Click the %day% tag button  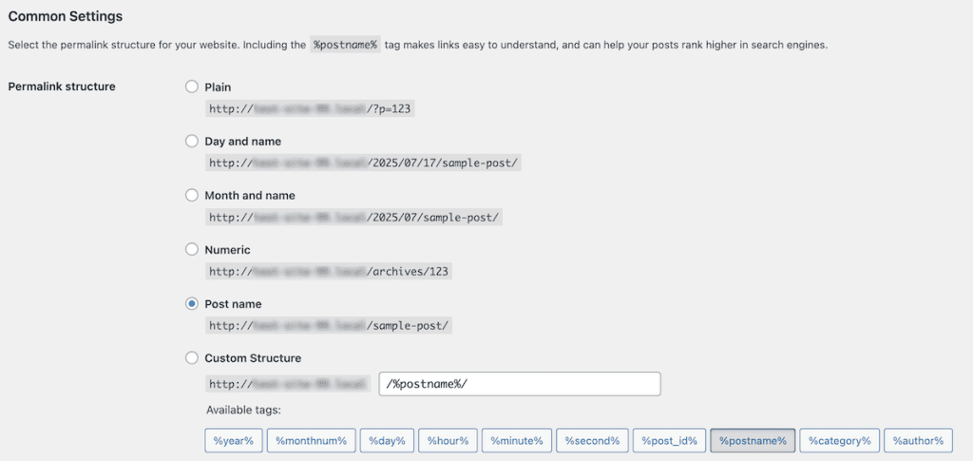coord(387,440)
